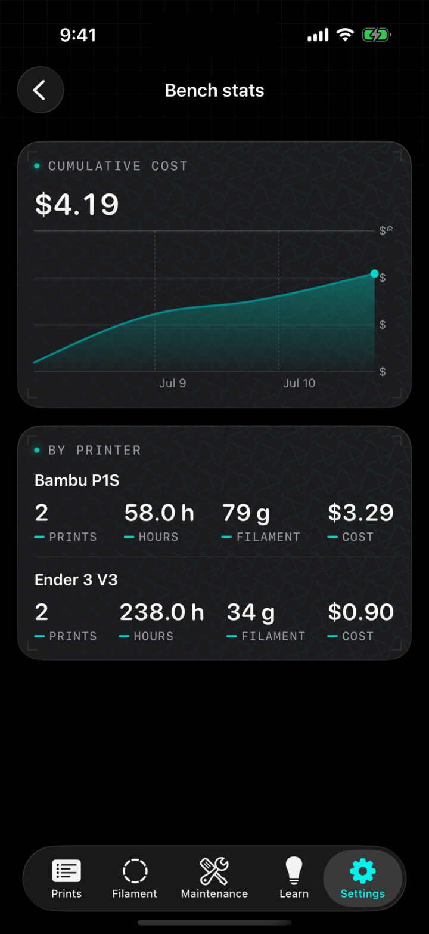Tap the cellular signal bars icon
Image resolution: width=429 pixels, height=934 pixels.
pos(318,36)
